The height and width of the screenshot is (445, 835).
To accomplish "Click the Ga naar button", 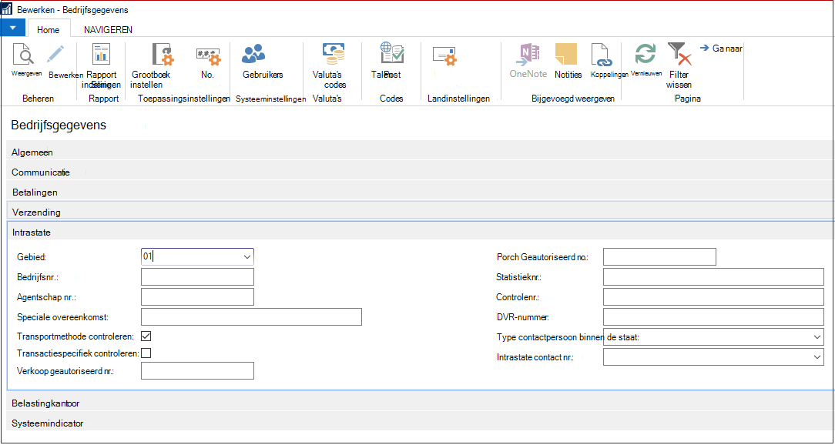I will (721, 49).
